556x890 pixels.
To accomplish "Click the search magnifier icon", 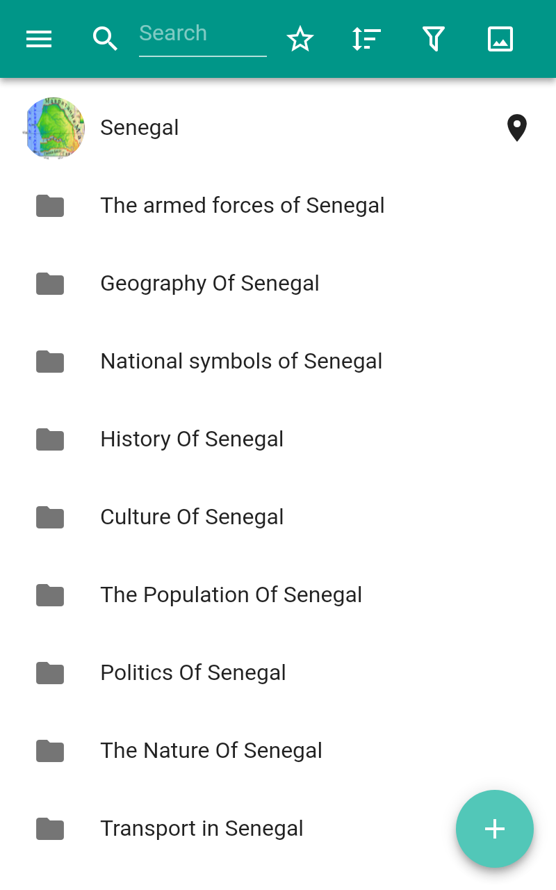I will coord(105,39).
